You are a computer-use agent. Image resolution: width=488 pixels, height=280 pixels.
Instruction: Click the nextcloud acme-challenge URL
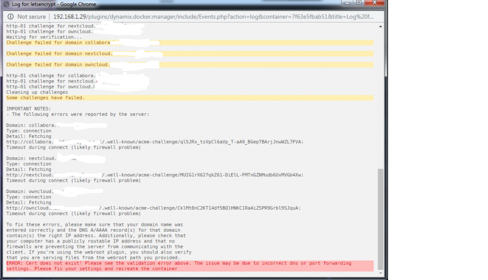tap(155, 175)
